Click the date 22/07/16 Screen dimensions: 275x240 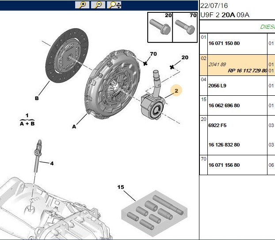(x=214, y=6)
